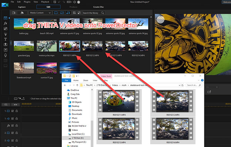Click the preferences gear icon in top bar
The height and width of the screenshot is (147, 231).
pos(75,2)
